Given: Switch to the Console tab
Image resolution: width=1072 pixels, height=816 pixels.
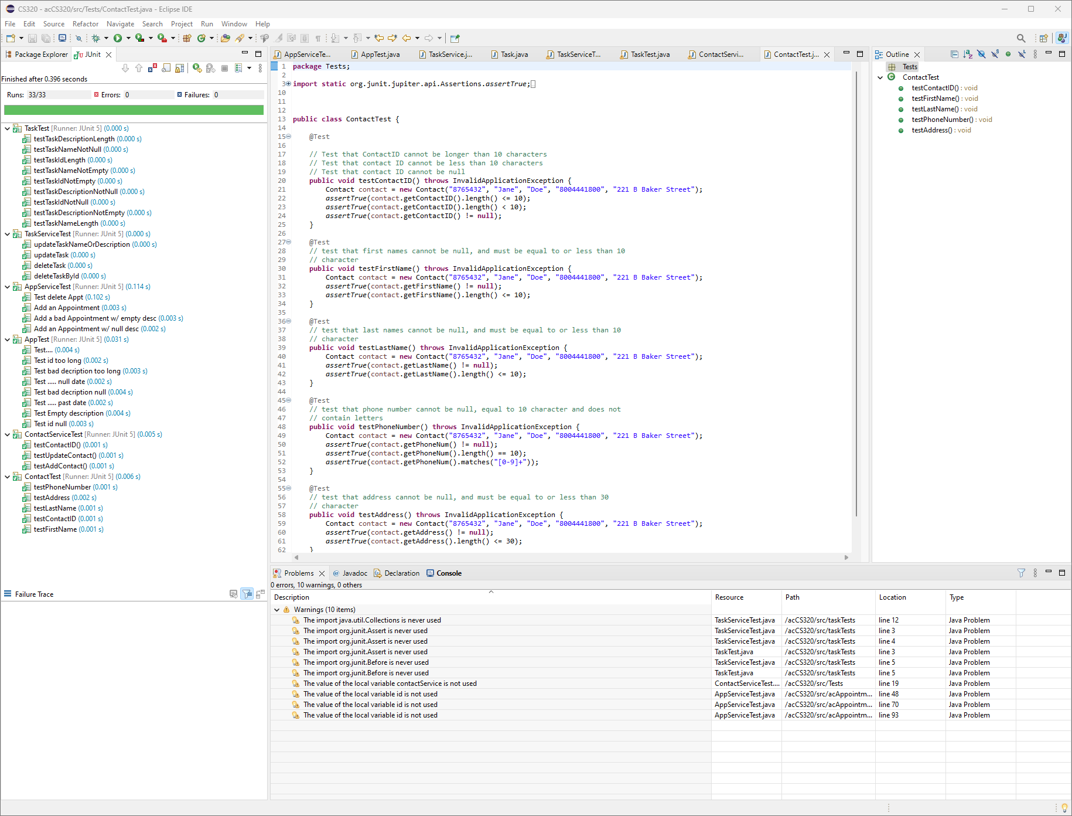Looking at the screenshot, I should tap(444, 573).
